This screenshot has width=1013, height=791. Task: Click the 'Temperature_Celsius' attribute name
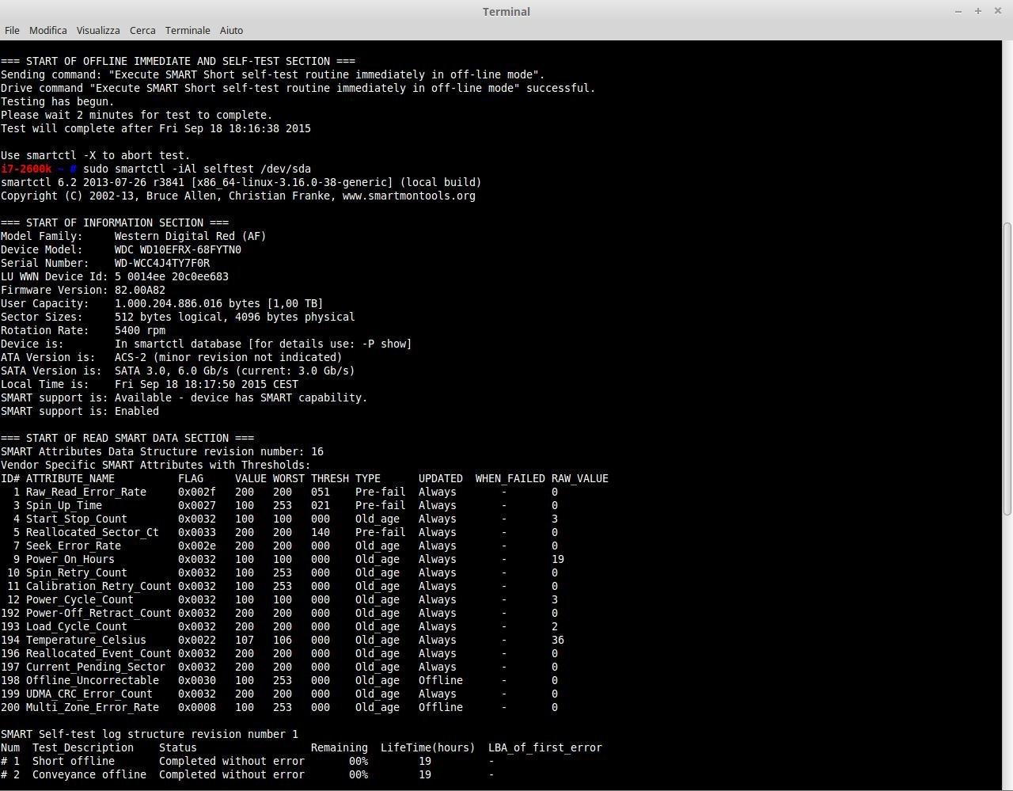[x=86, y=640]
